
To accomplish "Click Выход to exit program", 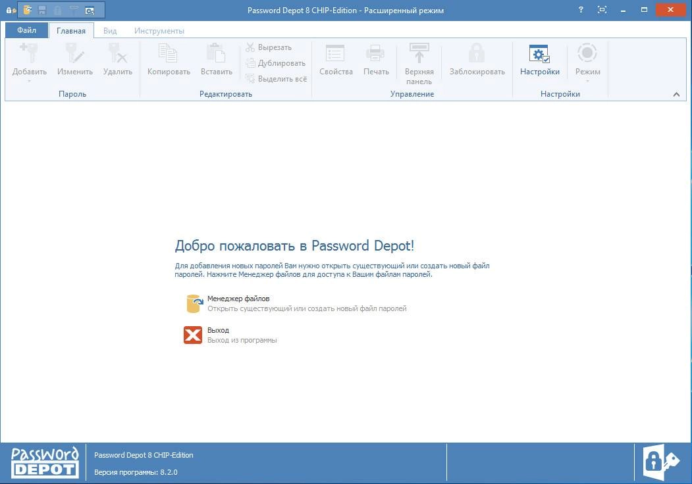I will pos(218,330).
